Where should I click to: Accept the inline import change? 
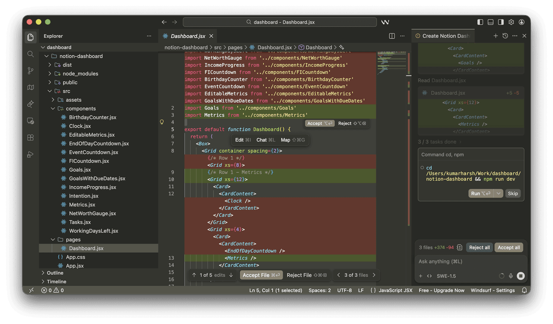pos(320,123)
